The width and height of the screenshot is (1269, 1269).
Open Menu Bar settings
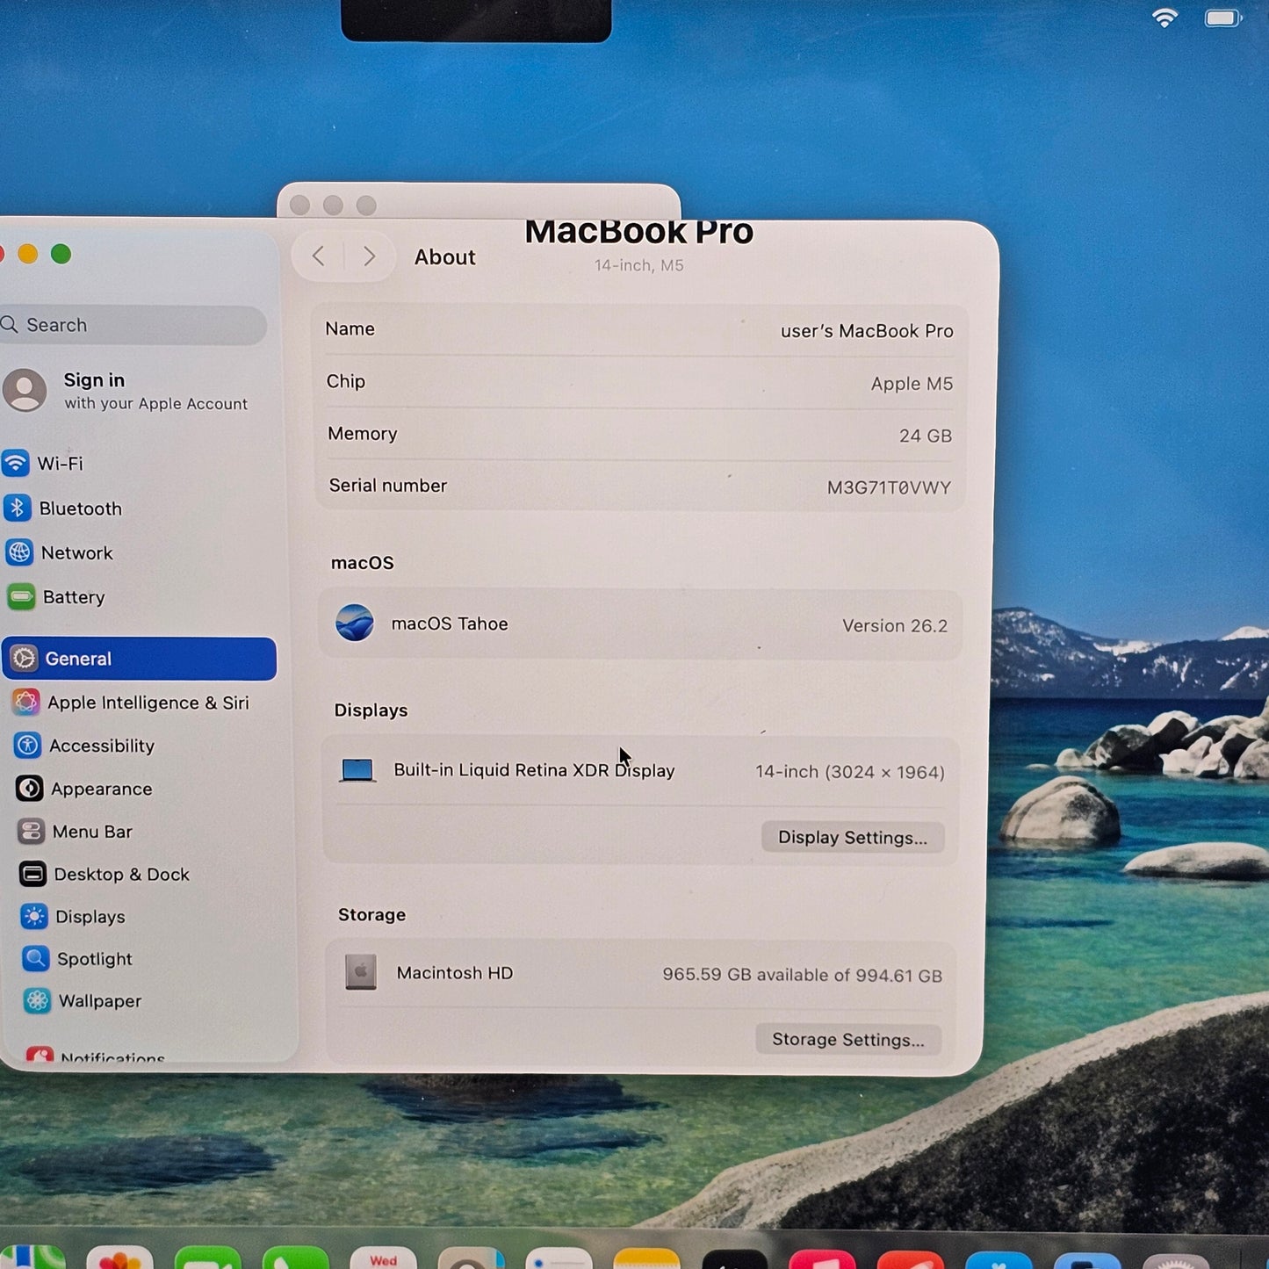click(91, 832)
